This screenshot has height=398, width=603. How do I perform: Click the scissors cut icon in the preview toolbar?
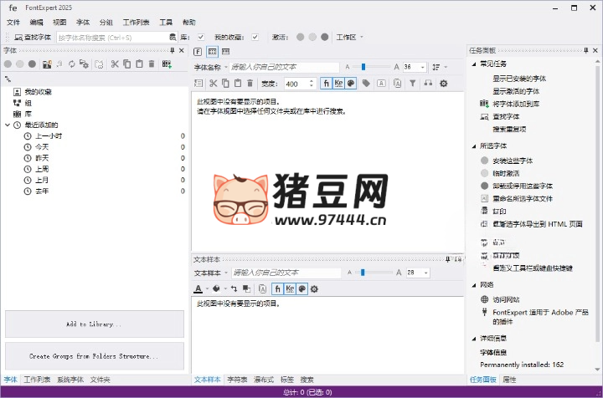(213, 84)
